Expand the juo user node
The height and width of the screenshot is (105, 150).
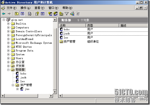coord(17,89)
